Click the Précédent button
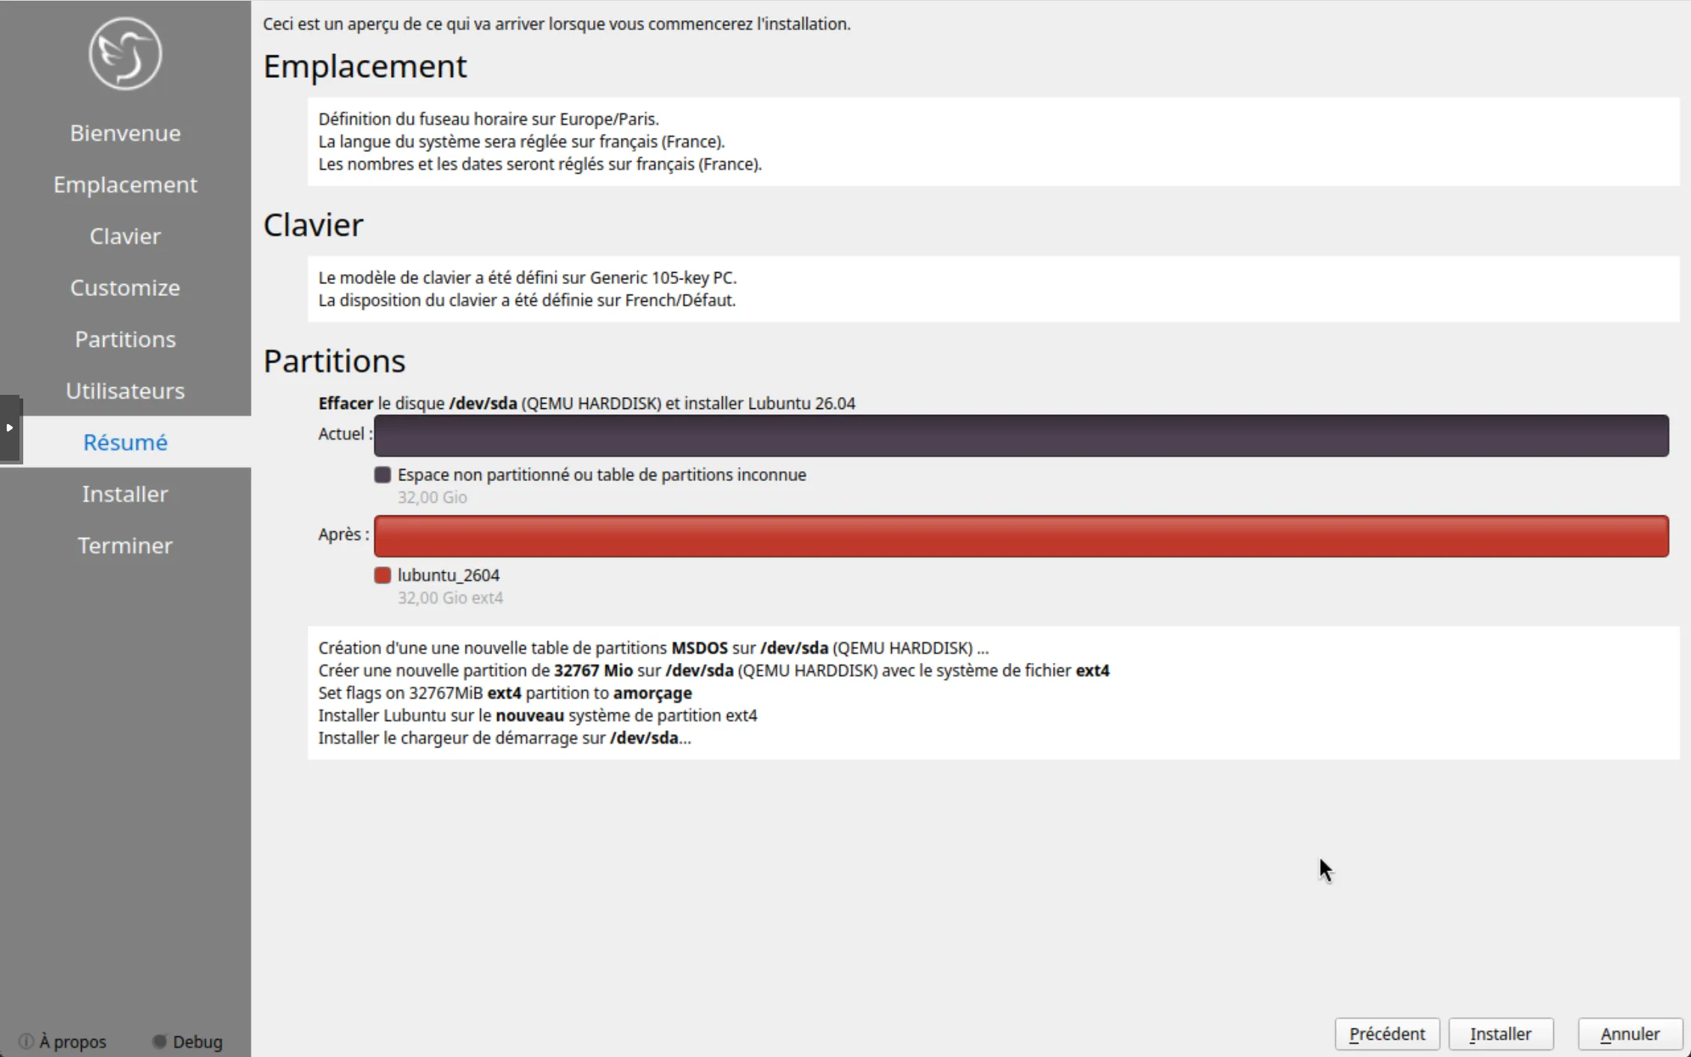Image resolution: width=1691 pixels, height=1057 pixels. (1387, 1034)
